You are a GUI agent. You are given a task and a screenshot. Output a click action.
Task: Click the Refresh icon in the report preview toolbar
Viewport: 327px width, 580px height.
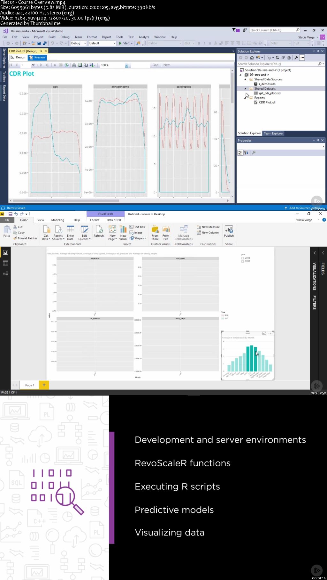tap(67, 65)
